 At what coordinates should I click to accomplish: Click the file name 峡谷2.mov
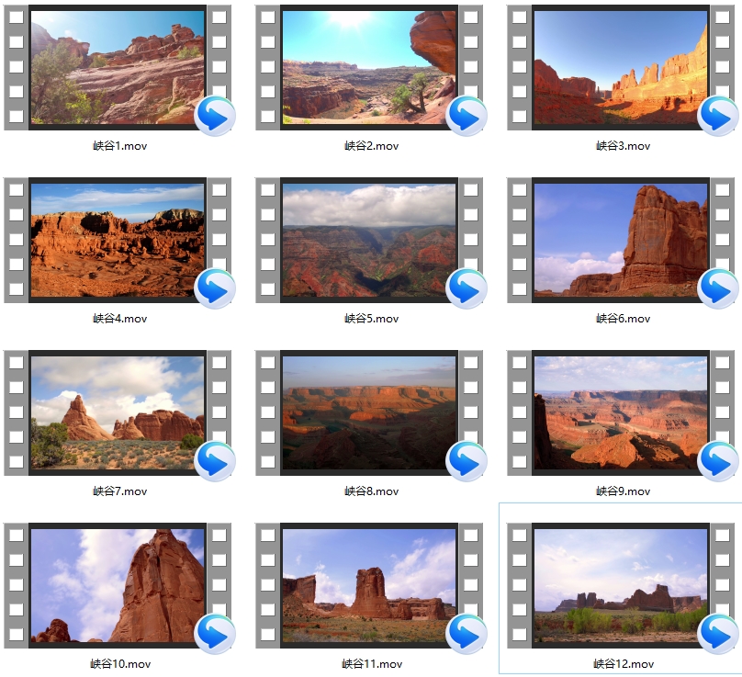372,146
